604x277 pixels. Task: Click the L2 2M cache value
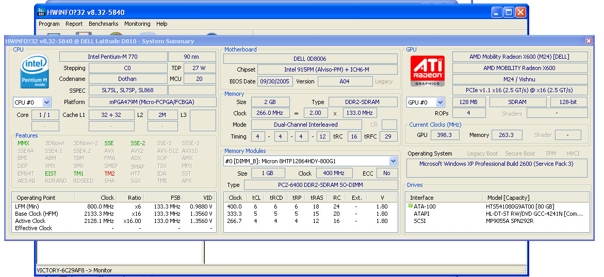[x=162, y=115]
